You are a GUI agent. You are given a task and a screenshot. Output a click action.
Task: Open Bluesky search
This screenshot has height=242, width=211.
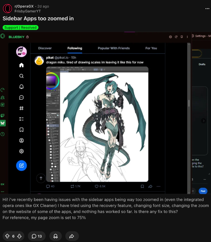click(x=21, y=76)
